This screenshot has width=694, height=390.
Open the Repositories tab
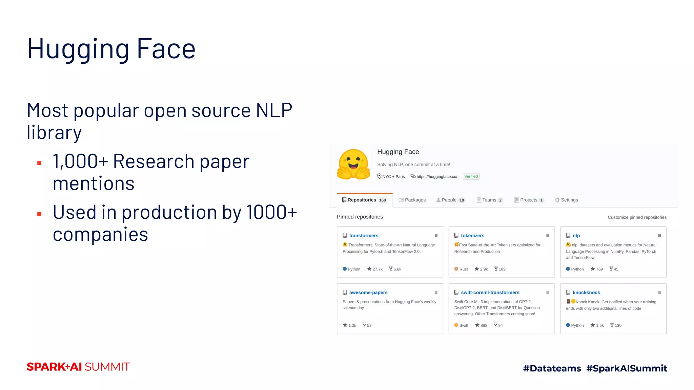[x=365, y=200]
